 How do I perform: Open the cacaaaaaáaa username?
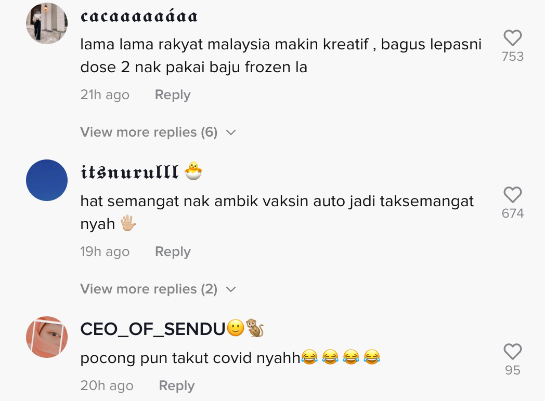click(x=139, y=16)
